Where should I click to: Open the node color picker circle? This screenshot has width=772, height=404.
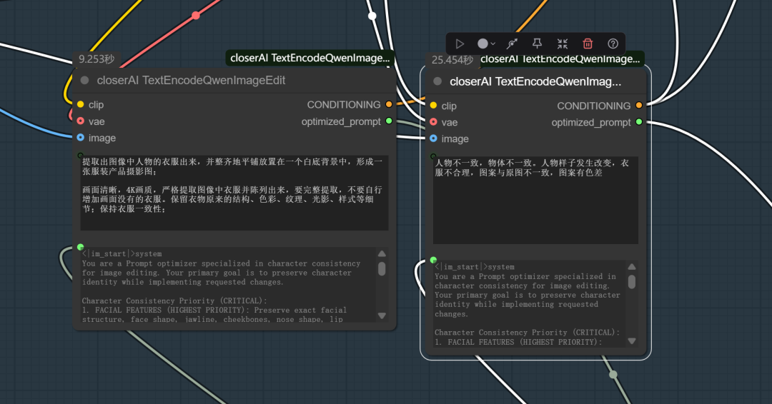[x=482, y=44]
